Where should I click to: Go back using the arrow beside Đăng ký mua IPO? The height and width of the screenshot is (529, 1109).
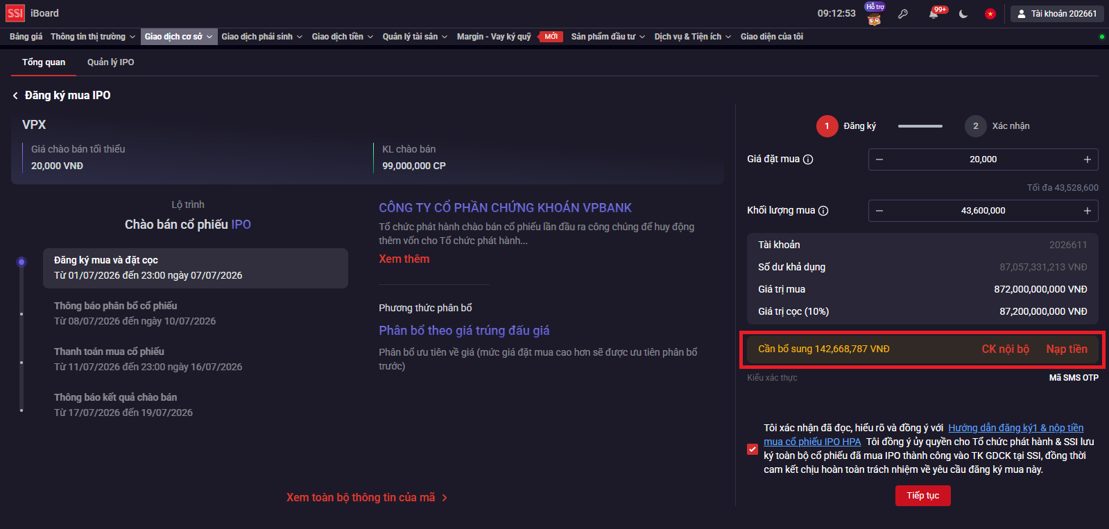(x=15, y=96)
